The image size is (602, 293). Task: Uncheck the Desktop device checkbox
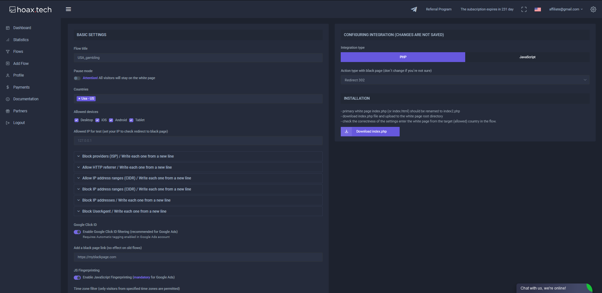[76, 120]
